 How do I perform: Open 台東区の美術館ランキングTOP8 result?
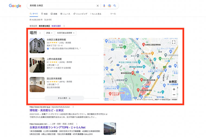(57, 127)
